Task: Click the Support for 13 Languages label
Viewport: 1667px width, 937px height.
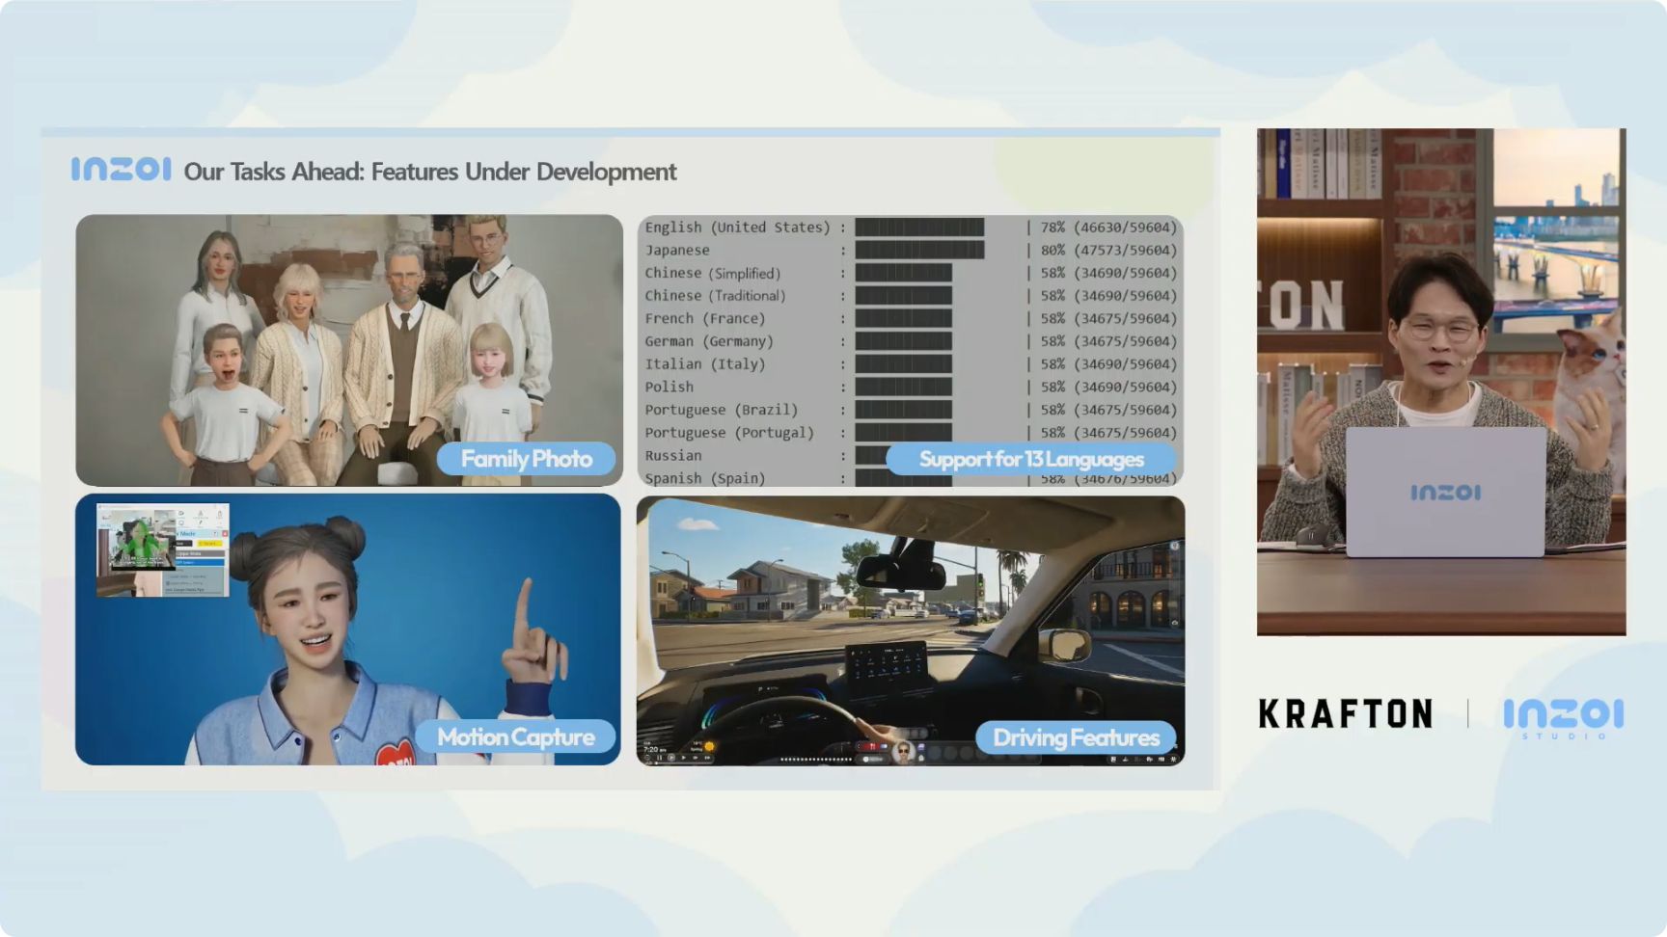Action: [1030, 460]
